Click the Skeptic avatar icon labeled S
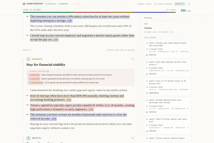 tap(28, 138)
